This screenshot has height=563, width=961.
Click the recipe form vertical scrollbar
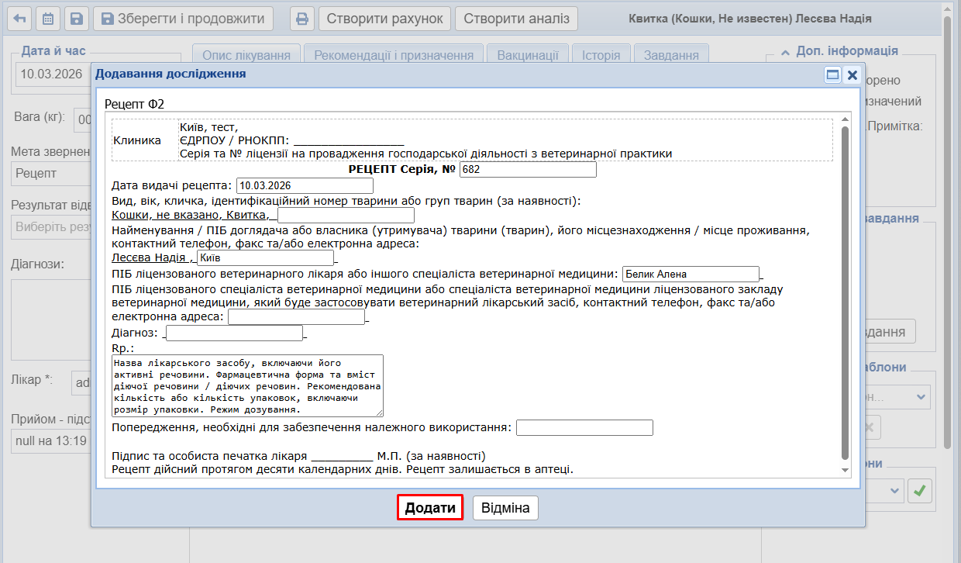tap(846, 295)
